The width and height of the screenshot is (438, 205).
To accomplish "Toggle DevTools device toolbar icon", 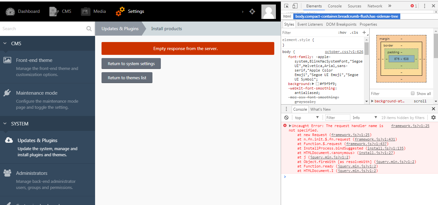I will coord(295,6).
